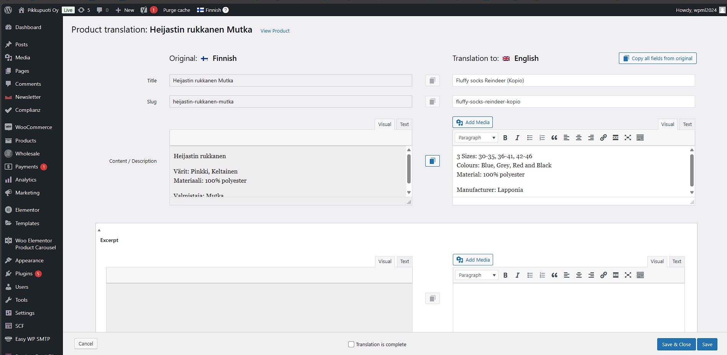Viewport: 727px width, 355px height.
Task: Click Italic icon in excerpt editor toolbar
Action: 517,275
